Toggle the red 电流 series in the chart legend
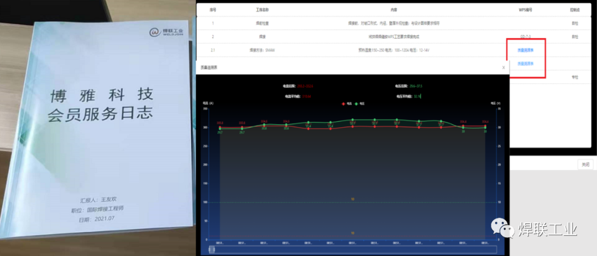This screenshot has height=256, width=597. click(x=347, y=103)
